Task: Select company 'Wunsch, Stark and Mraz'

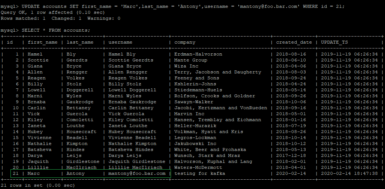Action: pyautogui.click(x=207, y=155)
